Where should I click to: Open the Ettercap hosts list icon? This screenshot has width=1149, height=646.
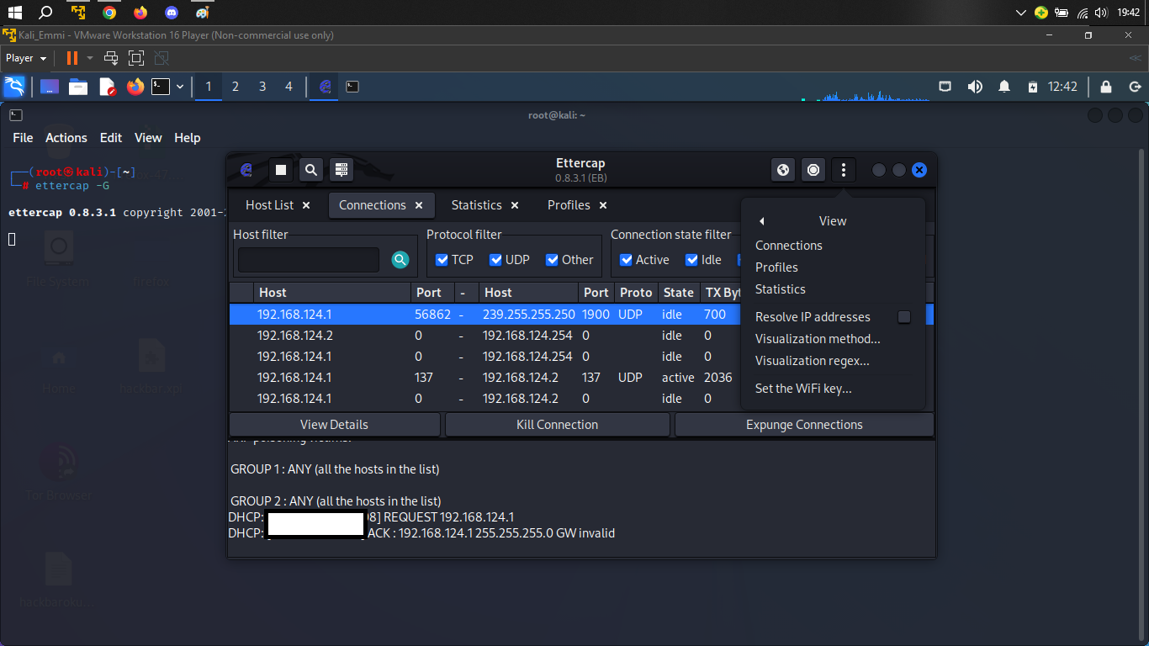click(x=341, y=170)
